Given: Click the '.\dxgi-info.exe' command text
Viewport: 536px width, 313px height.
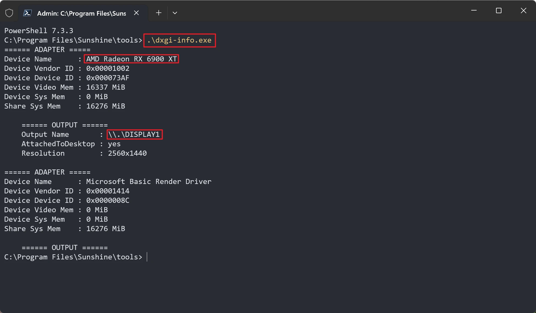Looking at the screenshot, I should click(179, 40).
